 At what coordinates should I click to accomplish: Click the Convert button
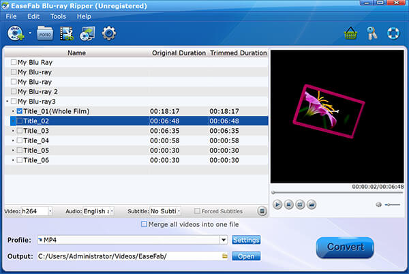pyautogui.click(x=345, y=247)
